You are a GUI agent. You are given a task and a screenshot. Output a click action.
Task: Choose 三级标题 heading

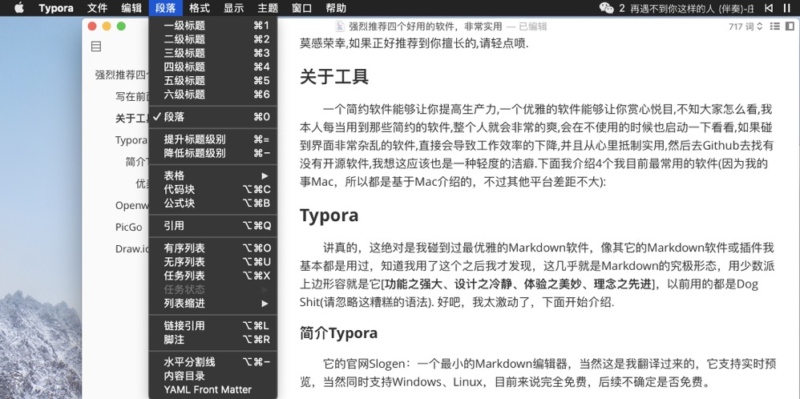[212, 53]
